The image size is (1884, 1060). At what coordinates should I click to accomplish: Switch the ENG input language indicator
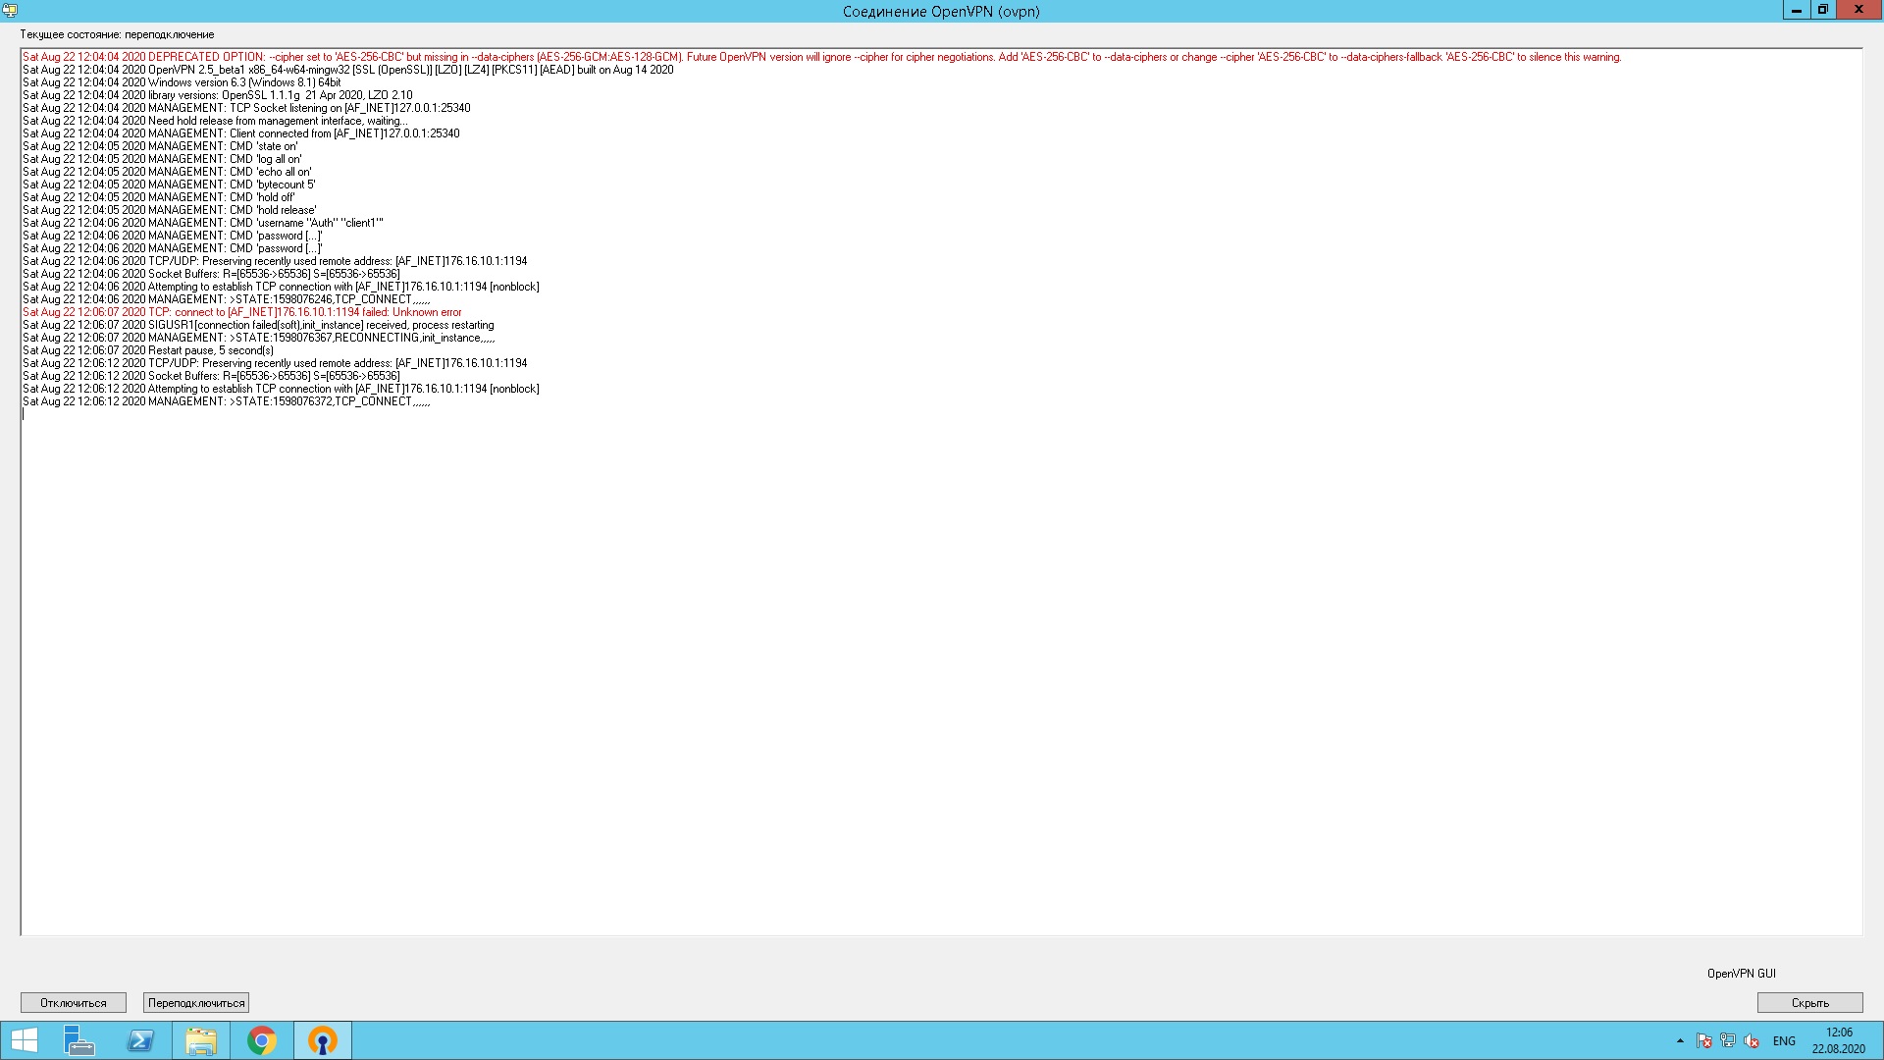tap(1784, 1041)
